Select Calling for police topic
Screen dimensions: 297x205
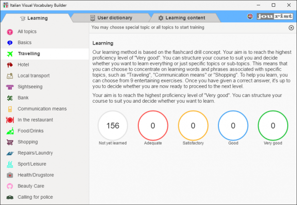pyautogui.click(x=45, y=197)
